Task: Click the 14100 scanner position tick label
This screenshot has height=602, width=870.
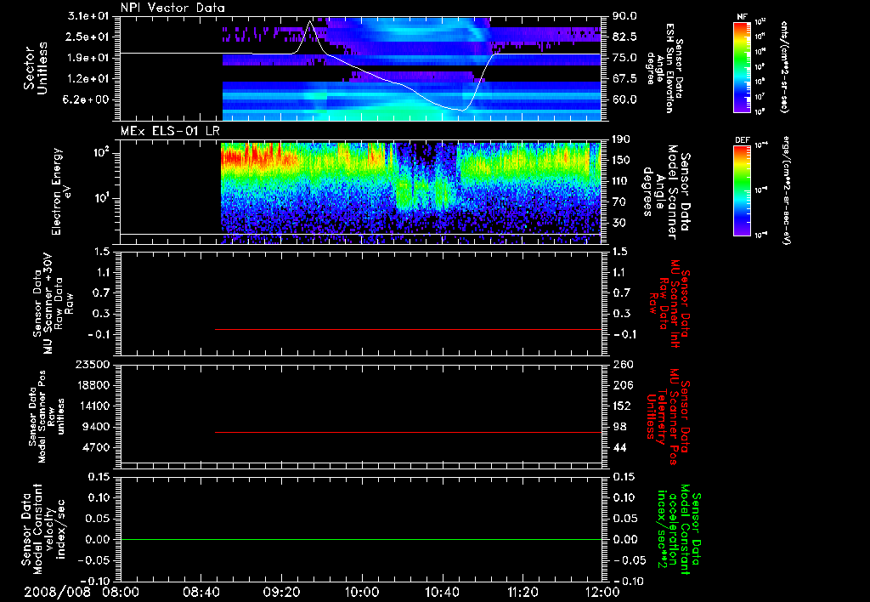Action: [x=93, y=406]
